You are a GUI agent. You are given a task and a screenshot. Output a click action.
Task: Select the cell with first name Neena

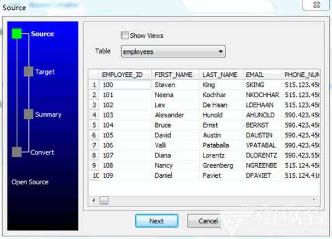(x=176, y=95)
